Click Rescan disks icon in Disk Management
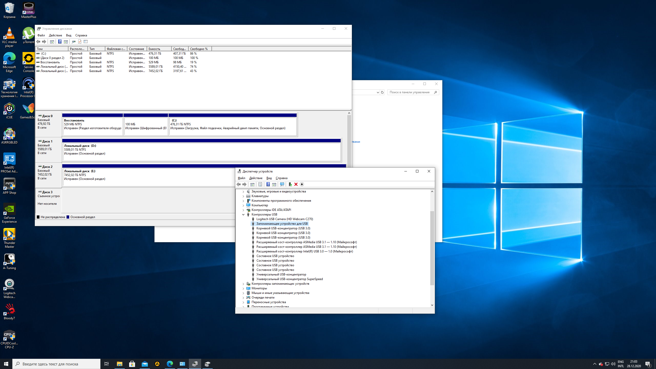The image size is (656, 369). [x=74, y=42]
